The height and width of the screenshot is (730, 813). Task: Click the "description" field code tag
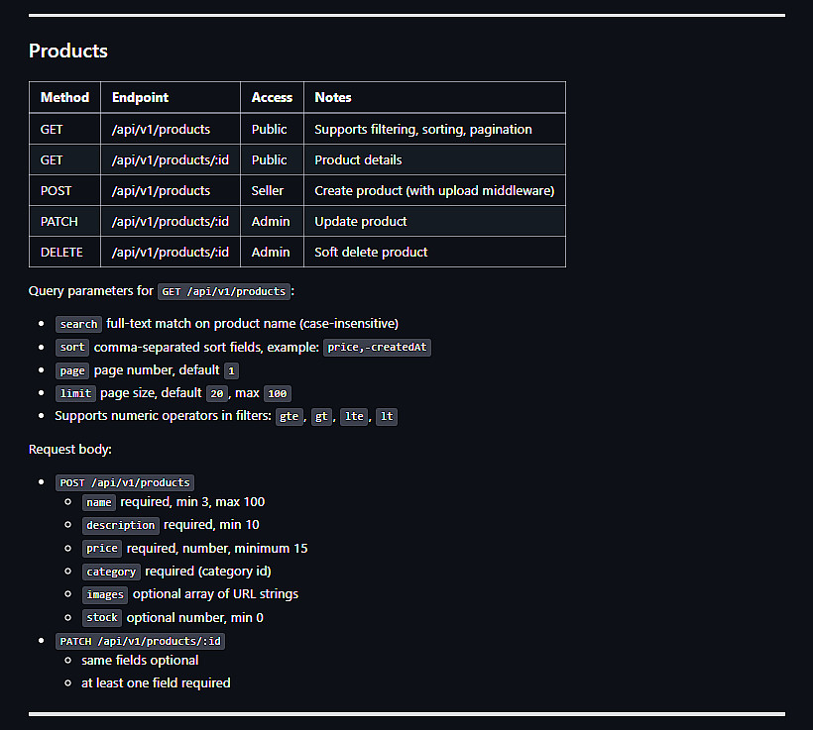(x=120, y=526)
